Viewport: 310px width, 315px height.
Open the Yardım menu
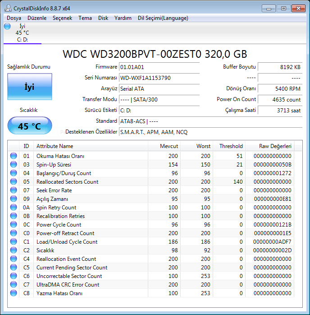[x=123, y=18]
